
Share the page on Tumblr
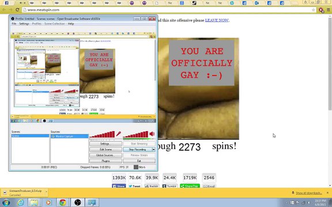coord(169,186)
